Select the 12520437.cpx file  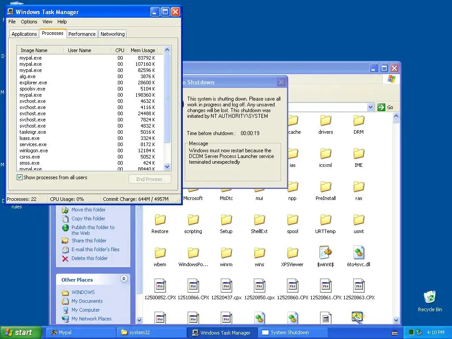coord(226,290)
